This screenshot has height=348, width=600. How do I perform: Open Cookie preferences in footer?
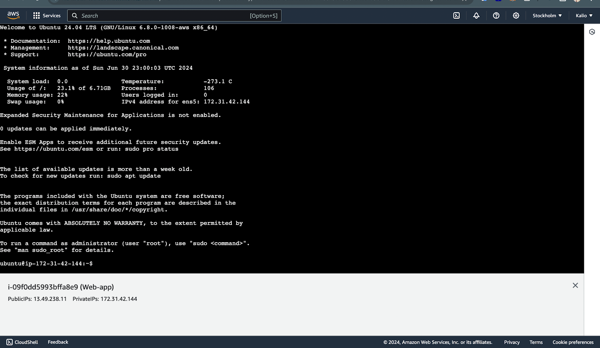click(573, 342)
